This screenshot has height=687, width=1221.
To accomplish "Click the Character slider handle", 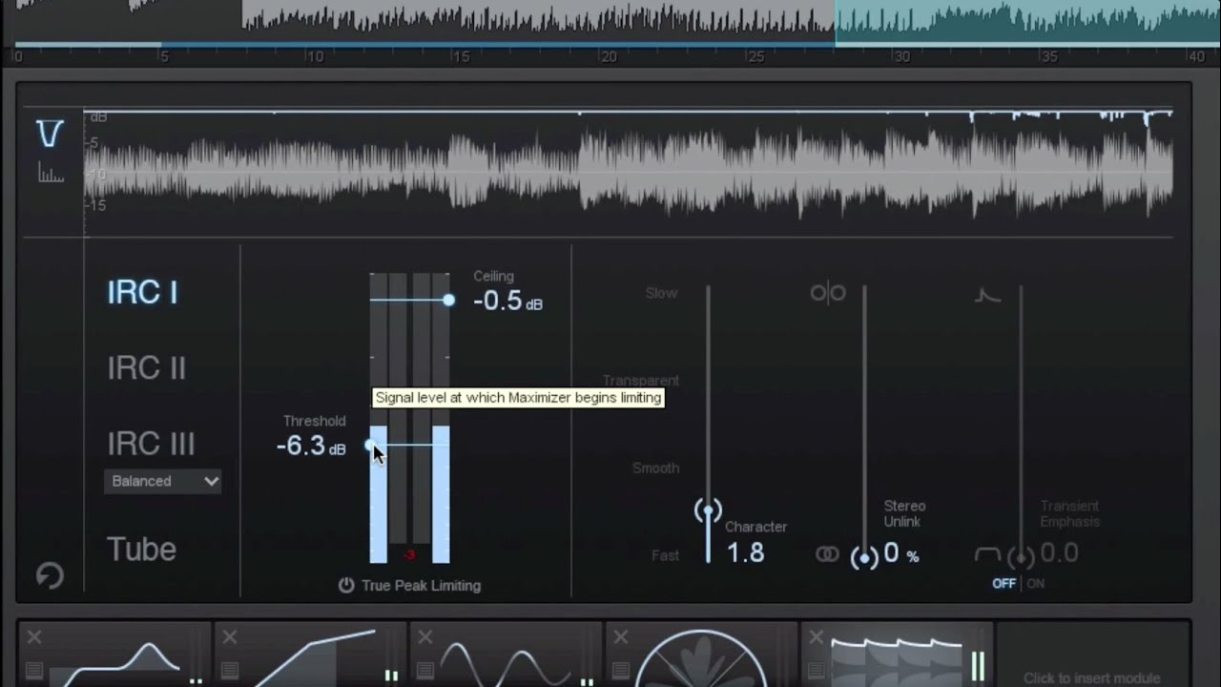I will click(x=708, y=512).
